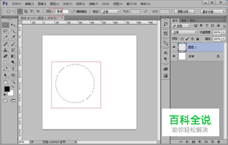
Task: Toggle the anti-alias checkbox
Action: [x=73, y=11]
